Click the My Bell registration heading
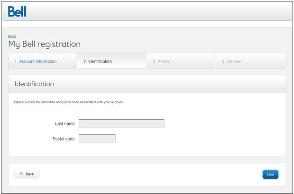This screenshot has width=294, height=194. (x=45, y=44)
